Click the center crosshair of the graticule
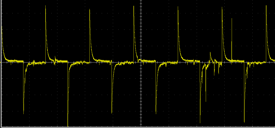Screen dimensions: 275x128 141,62
